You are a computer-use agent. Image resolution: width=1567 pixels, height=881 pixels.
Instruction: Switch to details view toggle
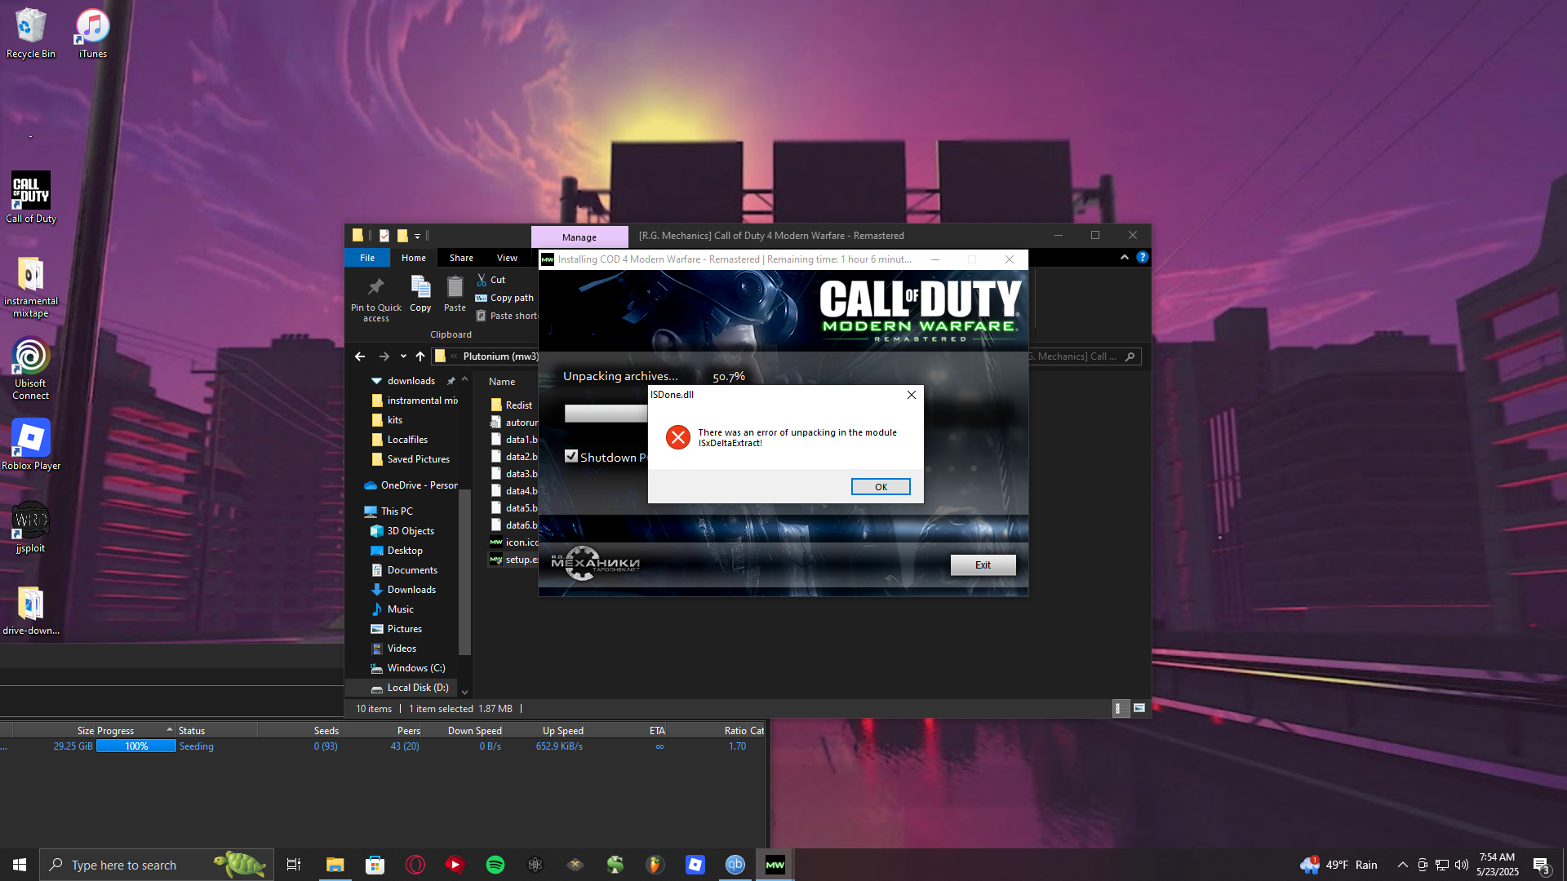pos(1121,708)
